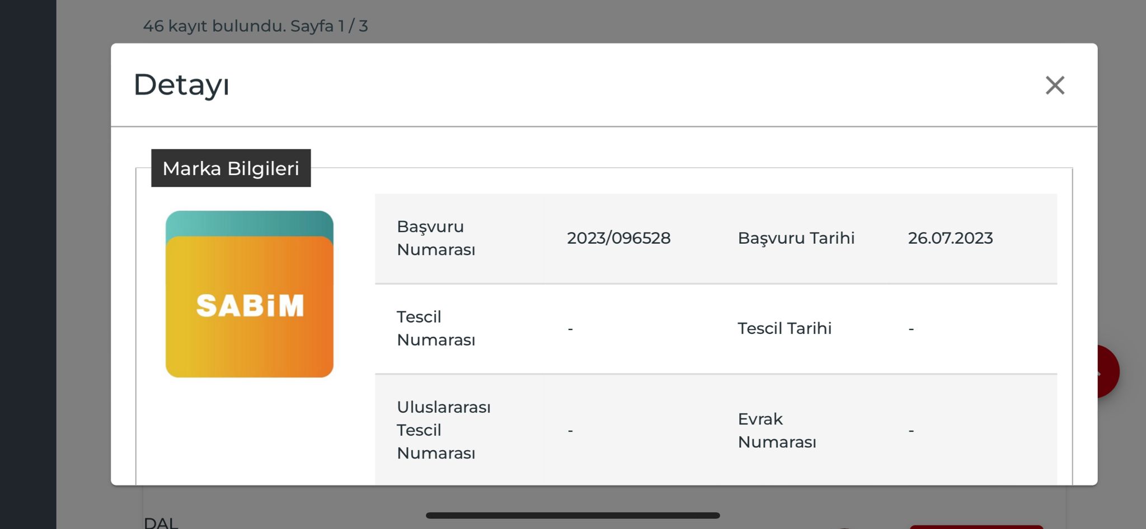Click application date 26.07.2023

coord(950,238)
